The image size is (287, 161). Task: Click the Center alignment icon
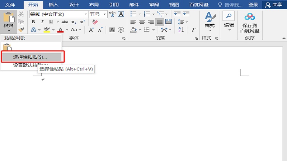pyautogui.click(x=142, y=22)
